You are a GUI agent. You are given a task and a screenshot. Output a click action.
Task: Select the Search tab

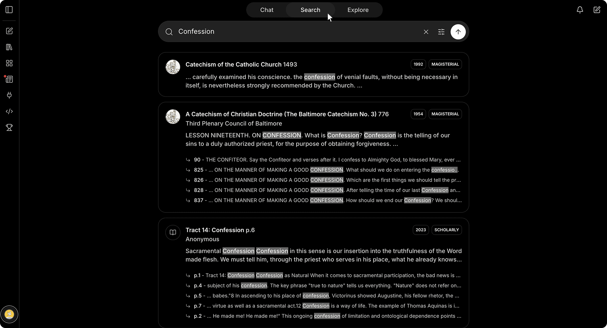(x=310, y=10)
